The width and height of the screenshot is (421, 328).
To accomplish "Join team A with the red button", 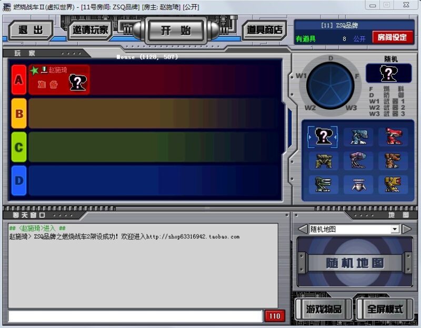I will point(19,80).
